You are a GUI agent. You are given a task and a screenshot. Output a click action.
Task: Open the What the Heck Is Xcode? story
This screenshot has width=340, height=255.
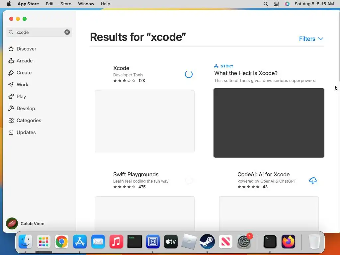246,73
